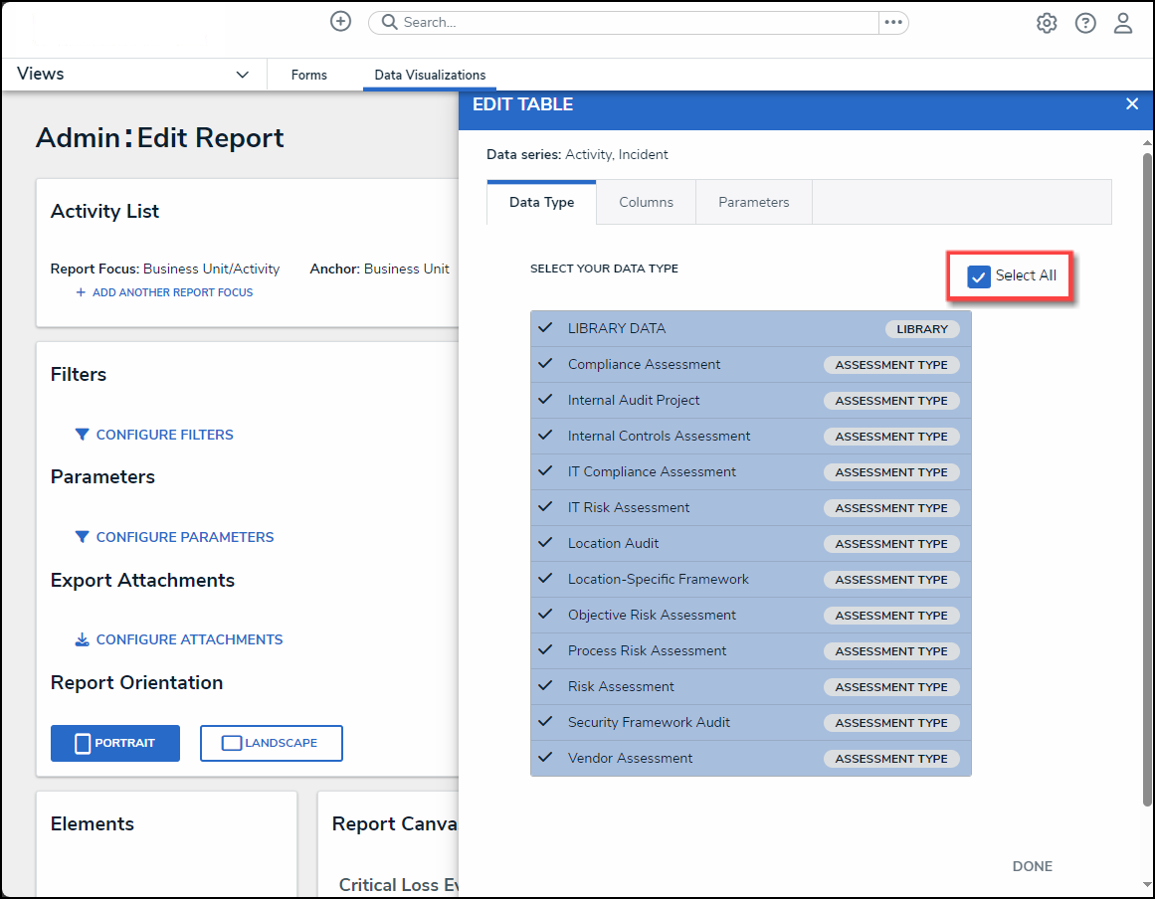This screenshot has width=1155, height=899.
Task: Switch to the Columns tab
Action: click(x=646, y=203)
